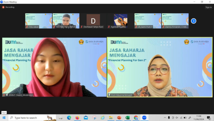Click the Task View taskbar icon

tap(61, 118)
